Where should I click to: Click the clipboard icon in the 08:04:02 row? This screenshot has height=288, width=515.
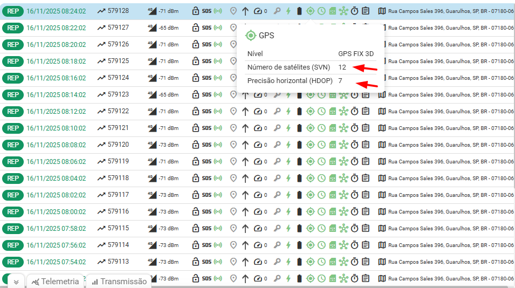[366, 179]
